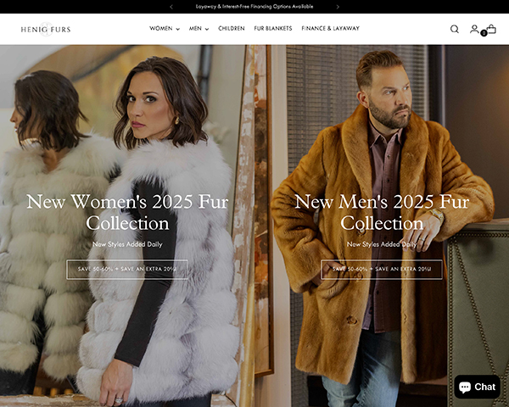Open the Fur Blankets menu item

point(273,29)
